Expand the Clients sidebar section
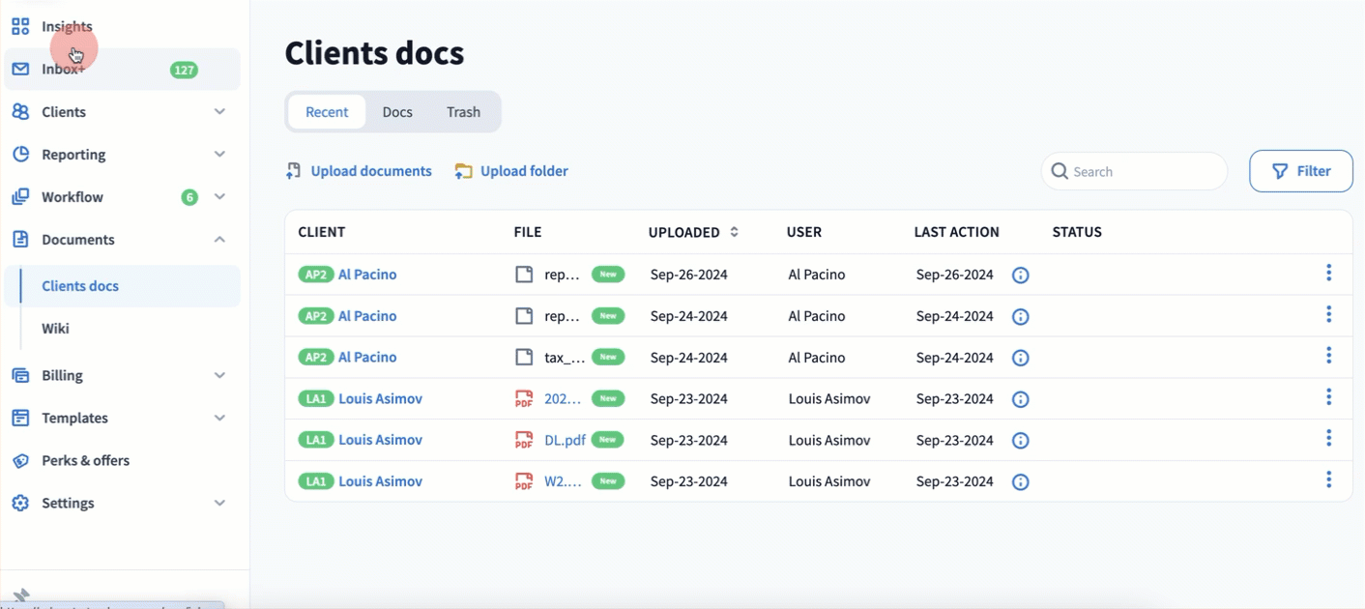Screen dimensions: 1365x609 pyautogui.click(x=219, y=112)
